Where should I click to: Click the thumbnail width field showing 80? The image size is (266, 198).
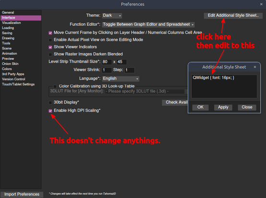coord(107,62)
